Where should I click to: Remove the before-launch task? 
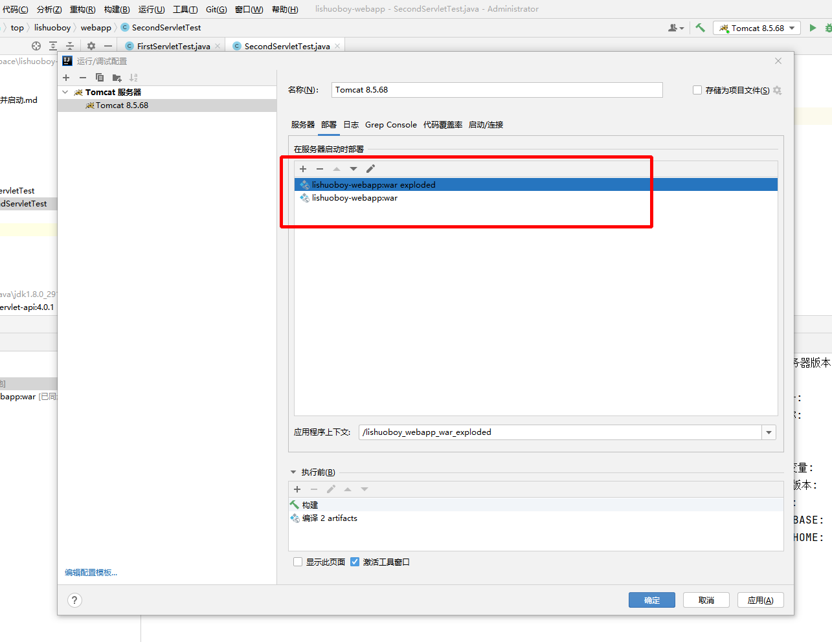(x=314, y=489)
